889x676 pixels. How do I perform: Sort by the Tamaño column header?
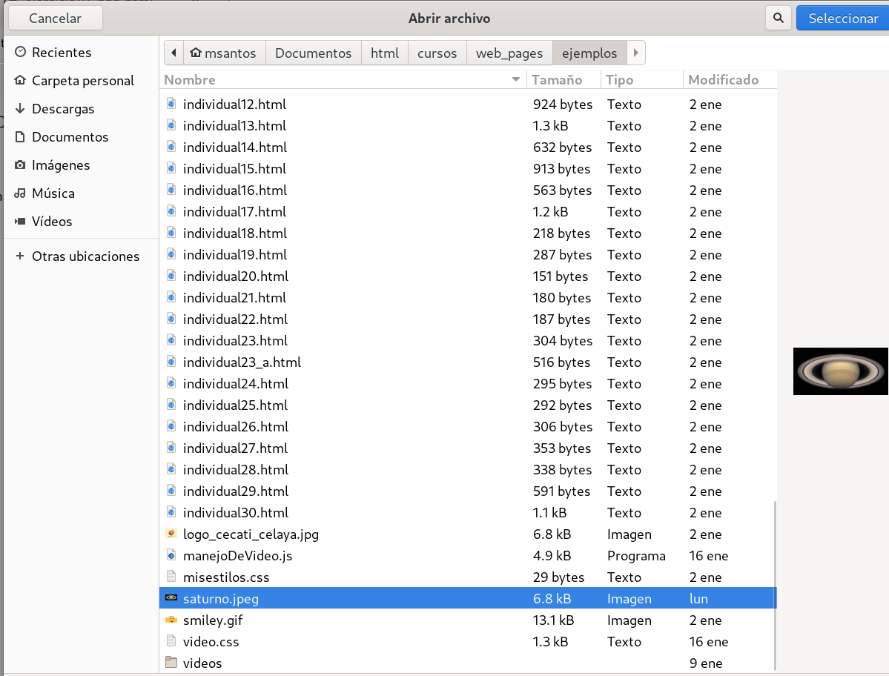click(557, 79)
